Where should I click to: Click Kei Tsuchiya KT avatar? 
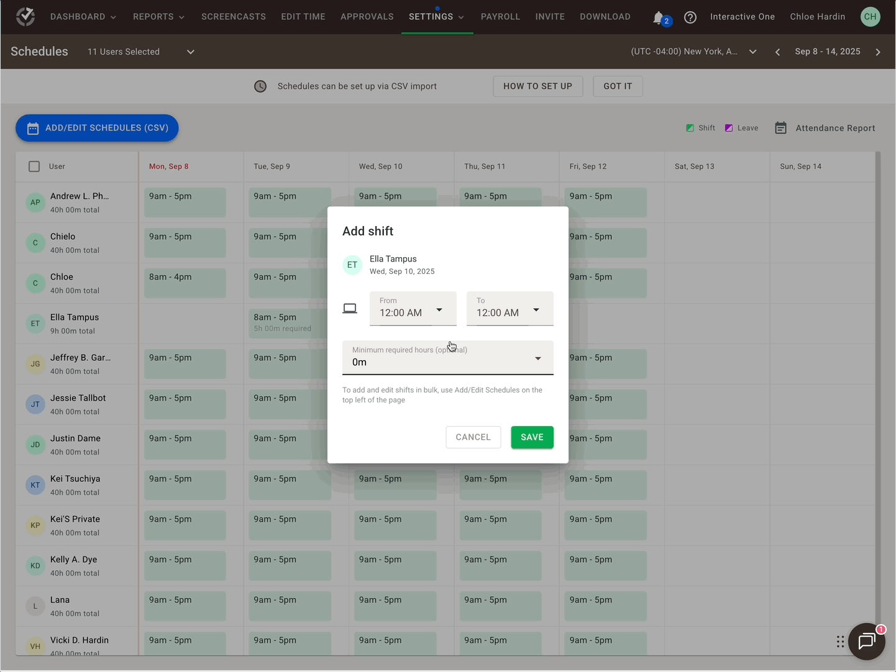click(35, 485)
